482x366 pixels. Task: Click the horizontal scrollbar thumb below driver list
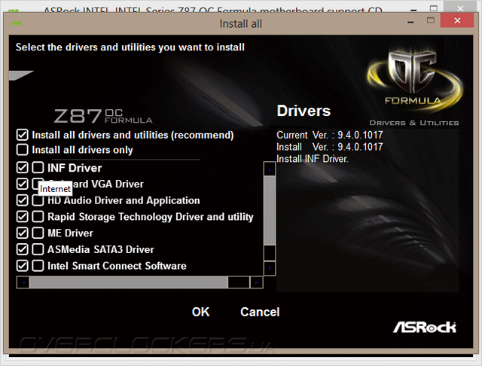(x=129, y=282)
